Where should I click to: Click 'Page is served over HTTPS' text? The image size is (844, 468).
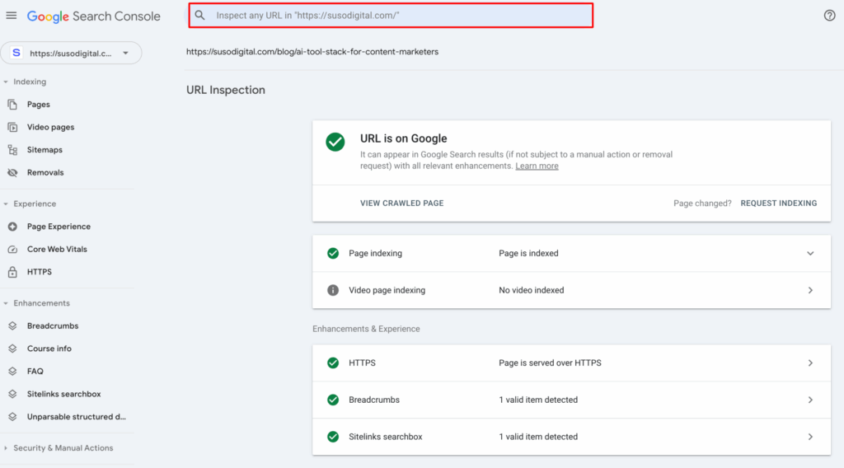pyautogui.click(x=550, y=363)
